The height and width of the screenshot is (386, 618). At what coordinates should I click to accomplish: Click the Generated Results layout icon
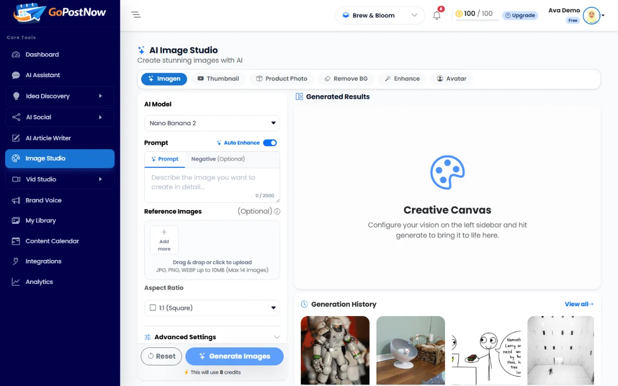299,96
